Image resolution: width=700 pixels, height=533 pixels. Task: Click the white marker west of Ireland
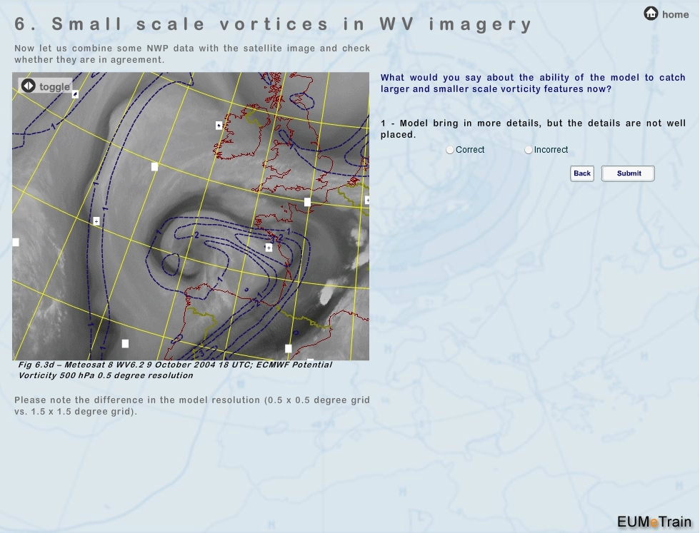(x=219, y=126)
